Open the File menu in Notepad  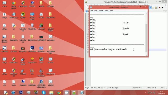92,11
